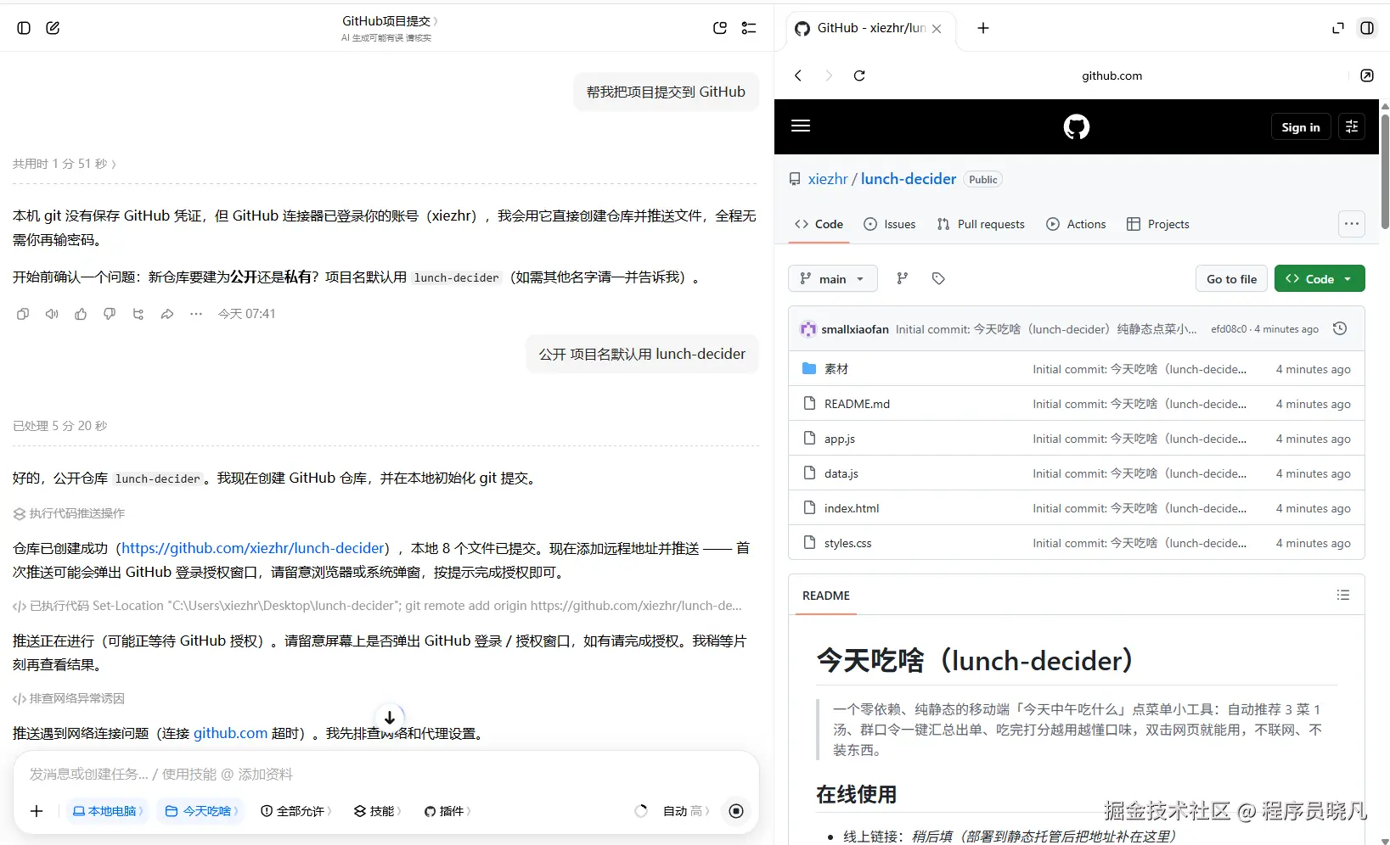Open the styles.css file
The width and height of the screenshot is (1390, 845).
click(847, 543)
